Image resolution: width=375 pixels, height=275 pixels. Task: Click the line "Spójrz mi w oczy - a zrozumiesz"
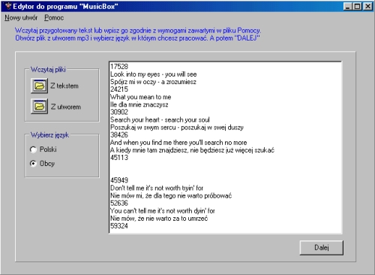coord(153,82)
